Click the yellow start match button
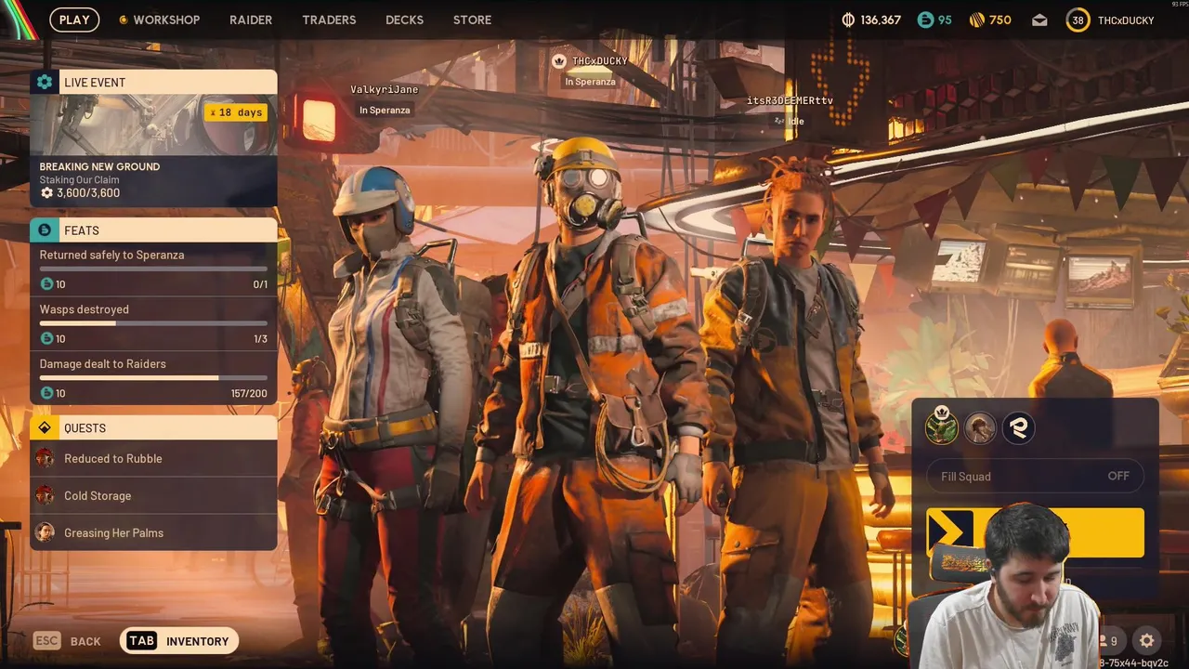Viewport: 1189px width, 669px height. point(1036,532)
